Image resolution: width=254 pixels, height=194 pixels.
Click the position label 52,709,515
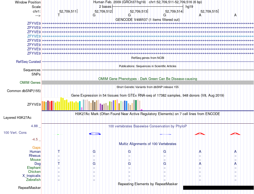(x=209, y=11)
